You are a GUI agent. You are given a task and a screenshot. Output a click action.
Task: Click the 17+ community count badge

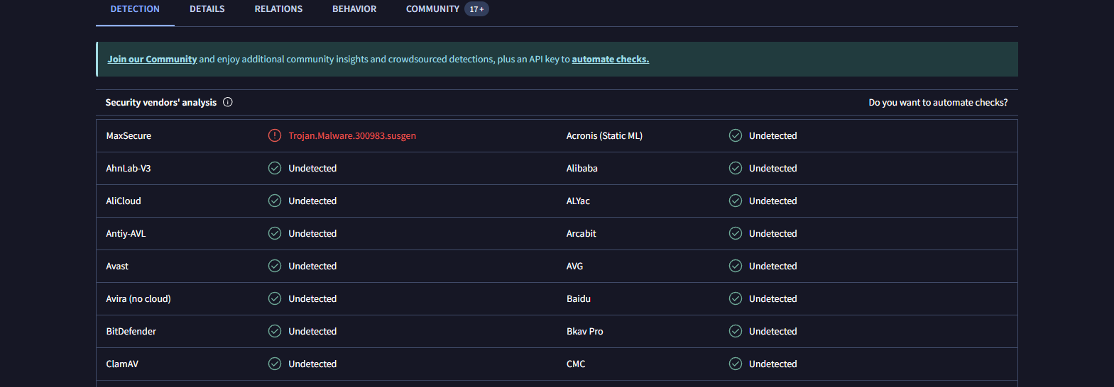[x=477, y=9]
